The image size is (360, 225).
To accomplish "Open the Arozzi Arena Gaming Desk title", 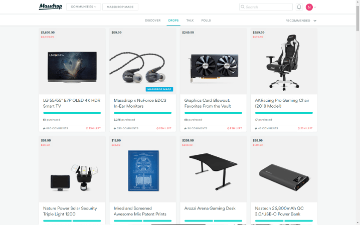I will 210,208.
